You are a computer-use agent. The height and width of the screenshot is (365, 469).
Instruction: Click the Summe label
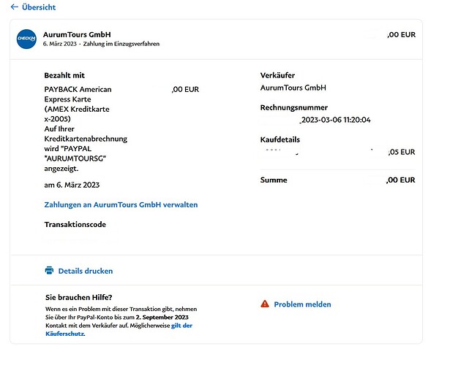pos(274,180)
